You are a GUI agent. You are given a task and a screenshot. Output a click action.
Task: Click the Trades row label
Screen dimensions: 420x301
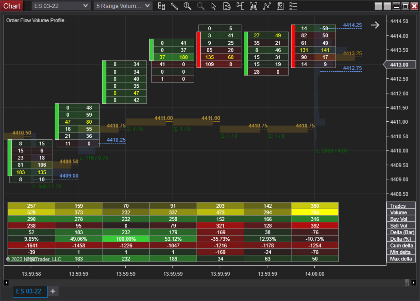tap(401, 206)
